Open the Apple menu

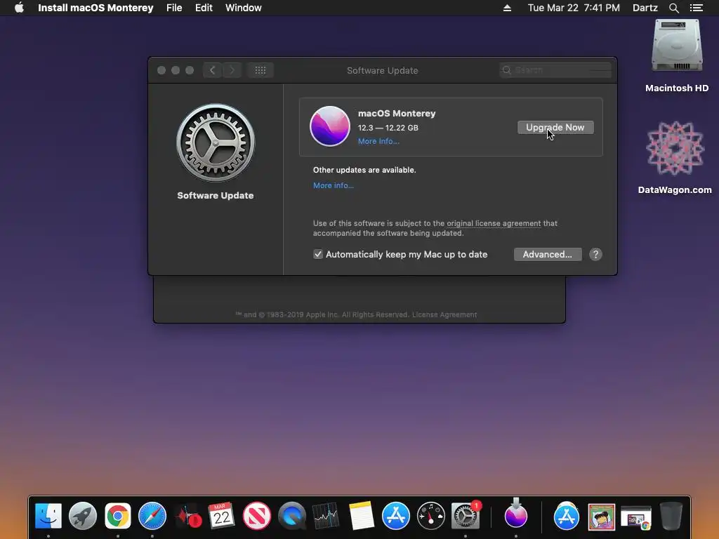[x=19, y=8]
